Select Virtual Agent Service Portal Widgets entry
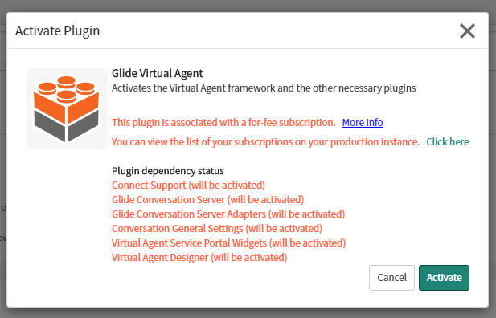This screenshot has height=318, width=496. 228,243
